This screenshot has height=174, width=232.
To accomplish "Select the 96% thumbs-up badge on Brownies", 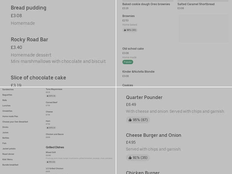I will click(130, 30).
